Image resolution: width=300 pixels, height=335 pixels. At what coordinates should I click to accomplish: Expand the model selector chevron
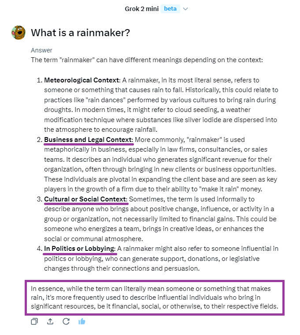click(x=185, y=9)
